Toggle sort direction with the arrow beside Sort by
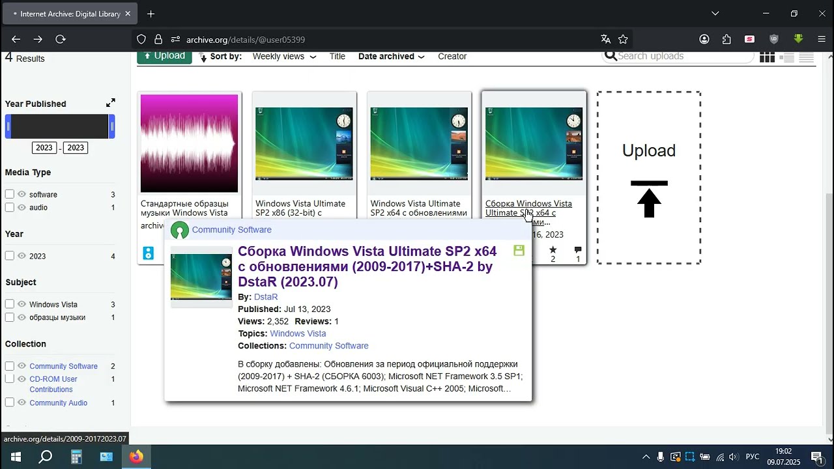834x469 pixels. coord(203,57)
